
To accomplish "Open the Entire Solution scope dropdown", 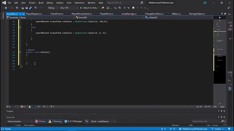I will pyautogui.click(x=19, y=121).
